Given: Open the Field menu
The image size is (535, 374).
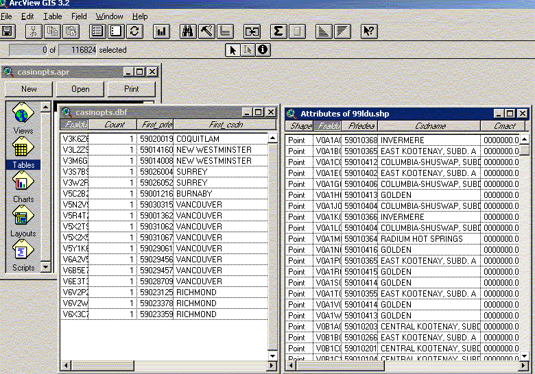Looking at the screenshot, I should (79, 16).
